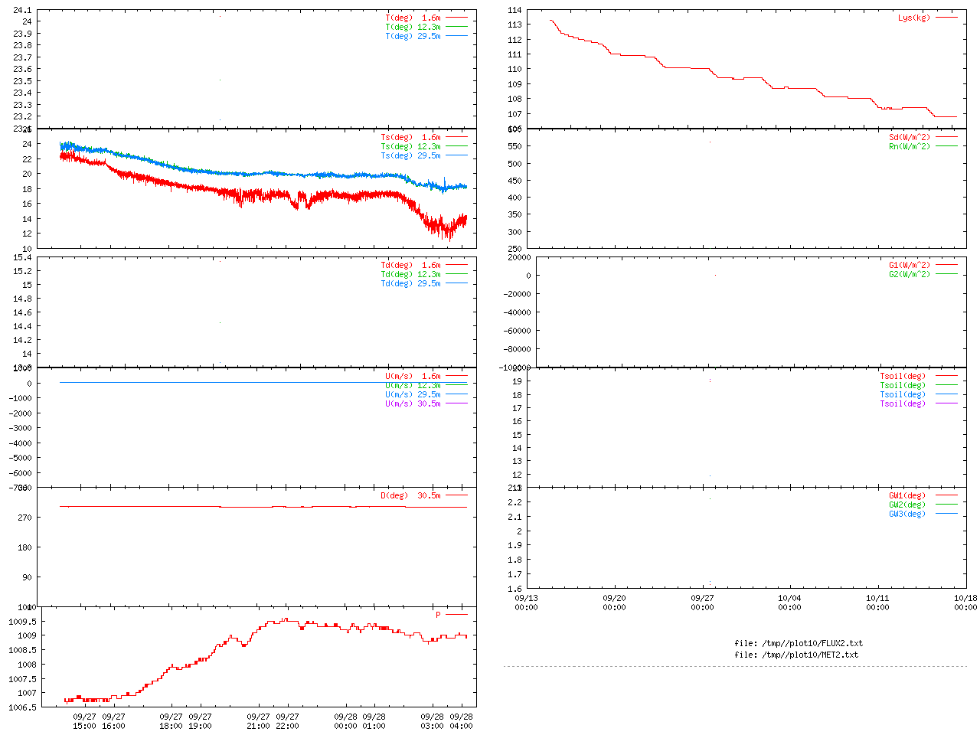Pick the 'U(m/s) 12.3m' wind legend label
Viewport: 980px width, 735px height.
pyautogui.click(x=413, y=385)
